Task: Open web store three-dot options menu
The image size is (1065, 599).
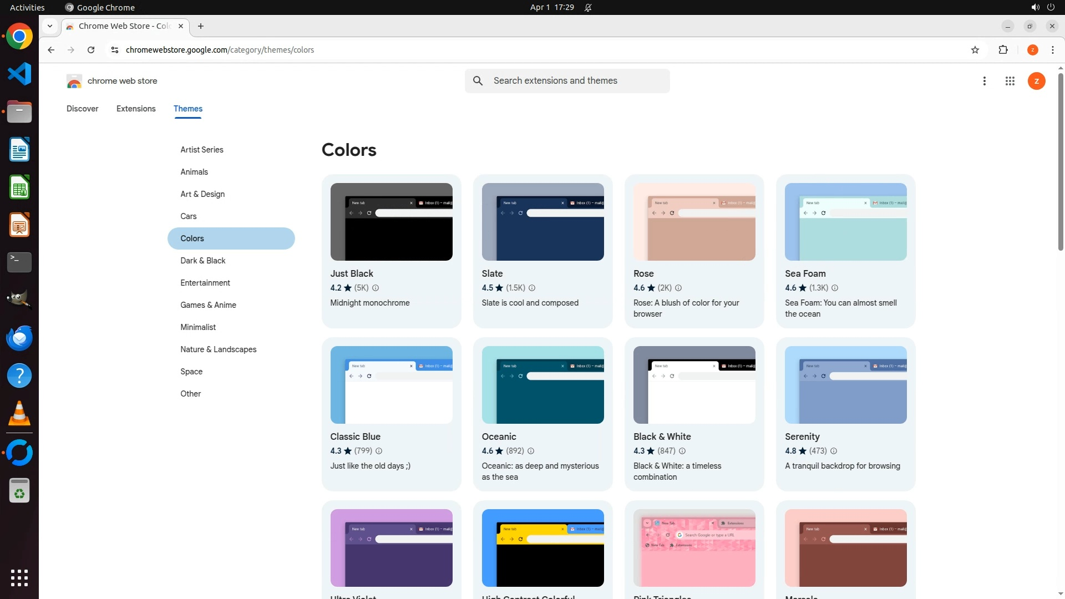Action: click(x=984, y=81)
